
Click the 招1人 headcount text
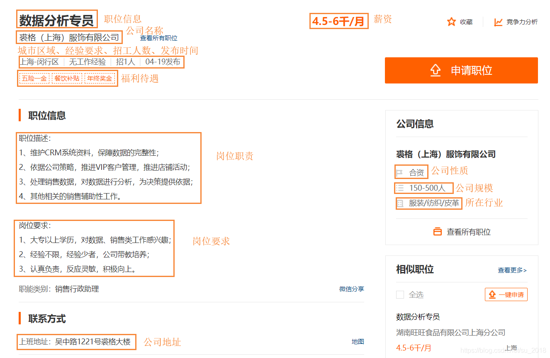pos(126,62)
